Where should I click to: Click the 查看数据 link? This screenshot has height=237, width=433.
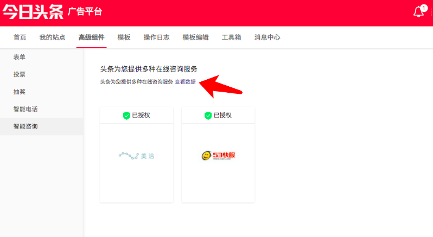pos(185,82)
